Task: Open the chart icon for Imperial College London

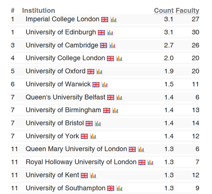Action: pyautogui.click(x=114, y=19)
